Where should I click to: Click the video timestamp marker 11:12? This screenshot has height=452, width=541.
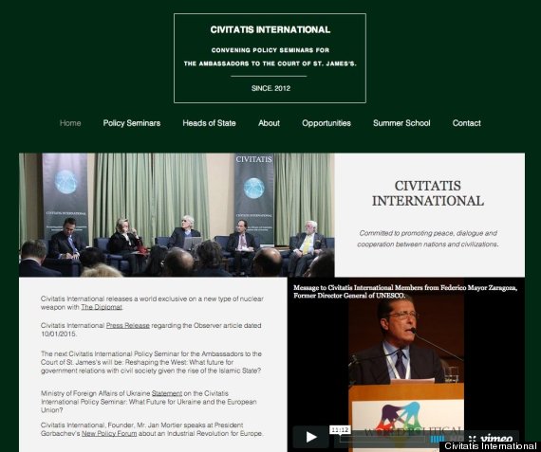(x=340, y=430)
